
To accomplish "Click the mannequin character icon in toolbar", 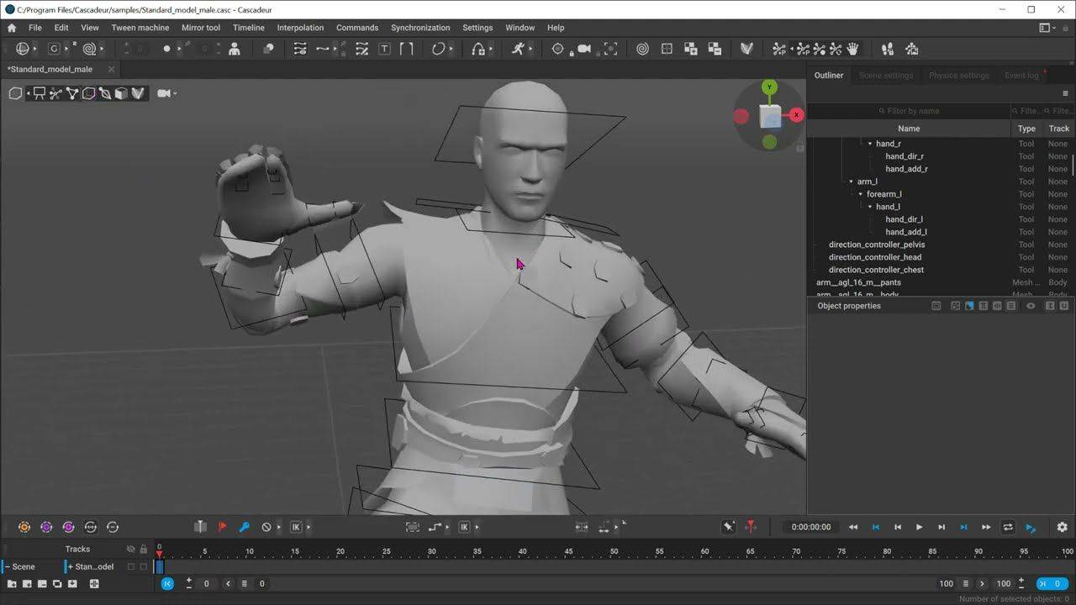I will [235, 49].
